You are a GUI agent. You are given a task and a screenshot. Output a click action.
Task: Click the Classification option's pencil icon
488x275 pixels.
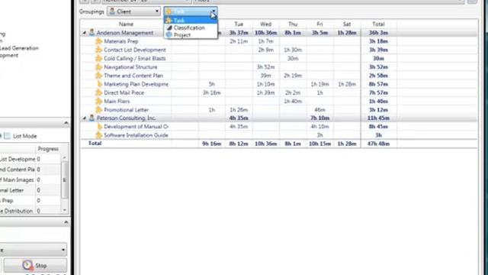(x=169, y=27)
